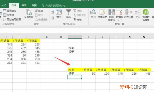The image size is (154, 92).
Task: Click the yellow 水果 header in result table
Action: [75, 70]
